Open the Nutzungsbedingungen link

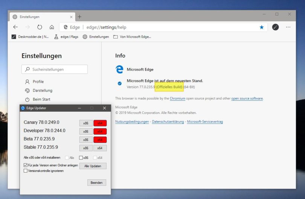tap(132, 122)
